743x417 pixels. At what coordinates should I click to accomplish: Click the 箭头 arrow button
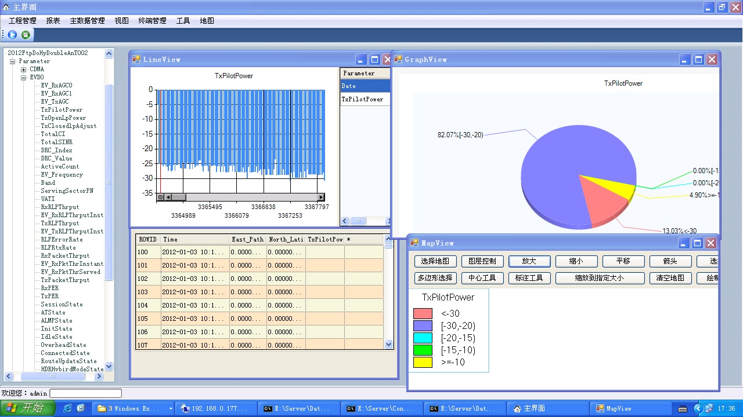click(670, 261)
